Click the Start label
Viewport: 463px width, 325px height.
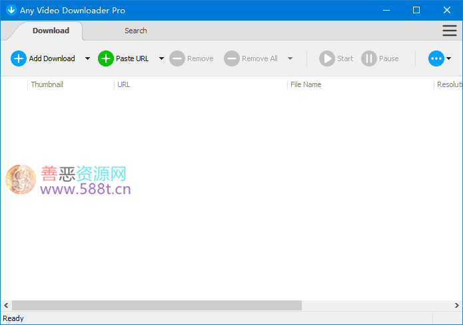[345, 58]
